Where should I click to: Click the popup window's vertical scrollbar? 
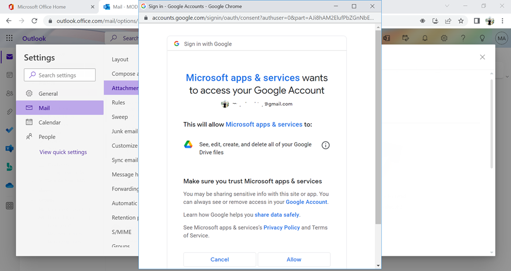click(378, 127)
